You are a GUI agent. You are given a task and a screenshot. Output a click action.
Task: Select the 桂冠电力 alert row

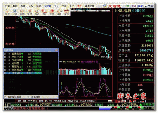click(x=23, y=67)
